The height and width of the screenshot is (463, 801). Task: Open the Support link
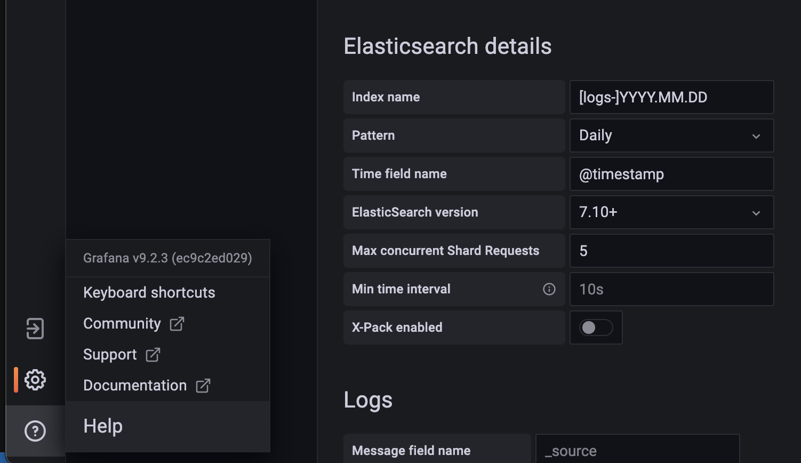point(110,355)
